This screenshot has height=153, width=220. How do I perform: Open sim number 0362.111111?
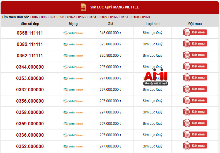pyautogui.click(x=30, y=56)
